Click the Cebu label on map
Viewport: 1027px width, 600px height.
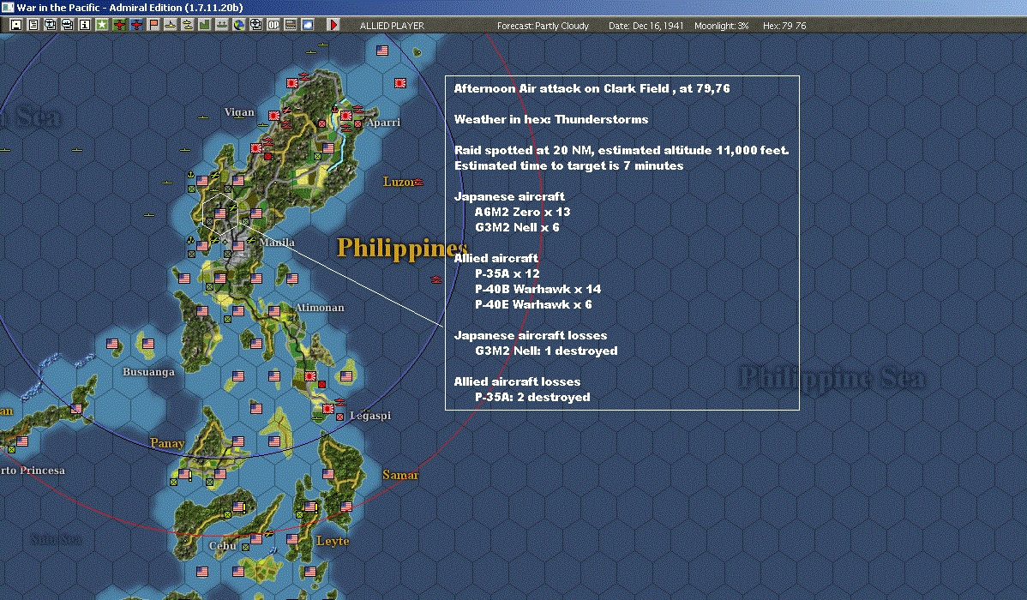point(223,546)
